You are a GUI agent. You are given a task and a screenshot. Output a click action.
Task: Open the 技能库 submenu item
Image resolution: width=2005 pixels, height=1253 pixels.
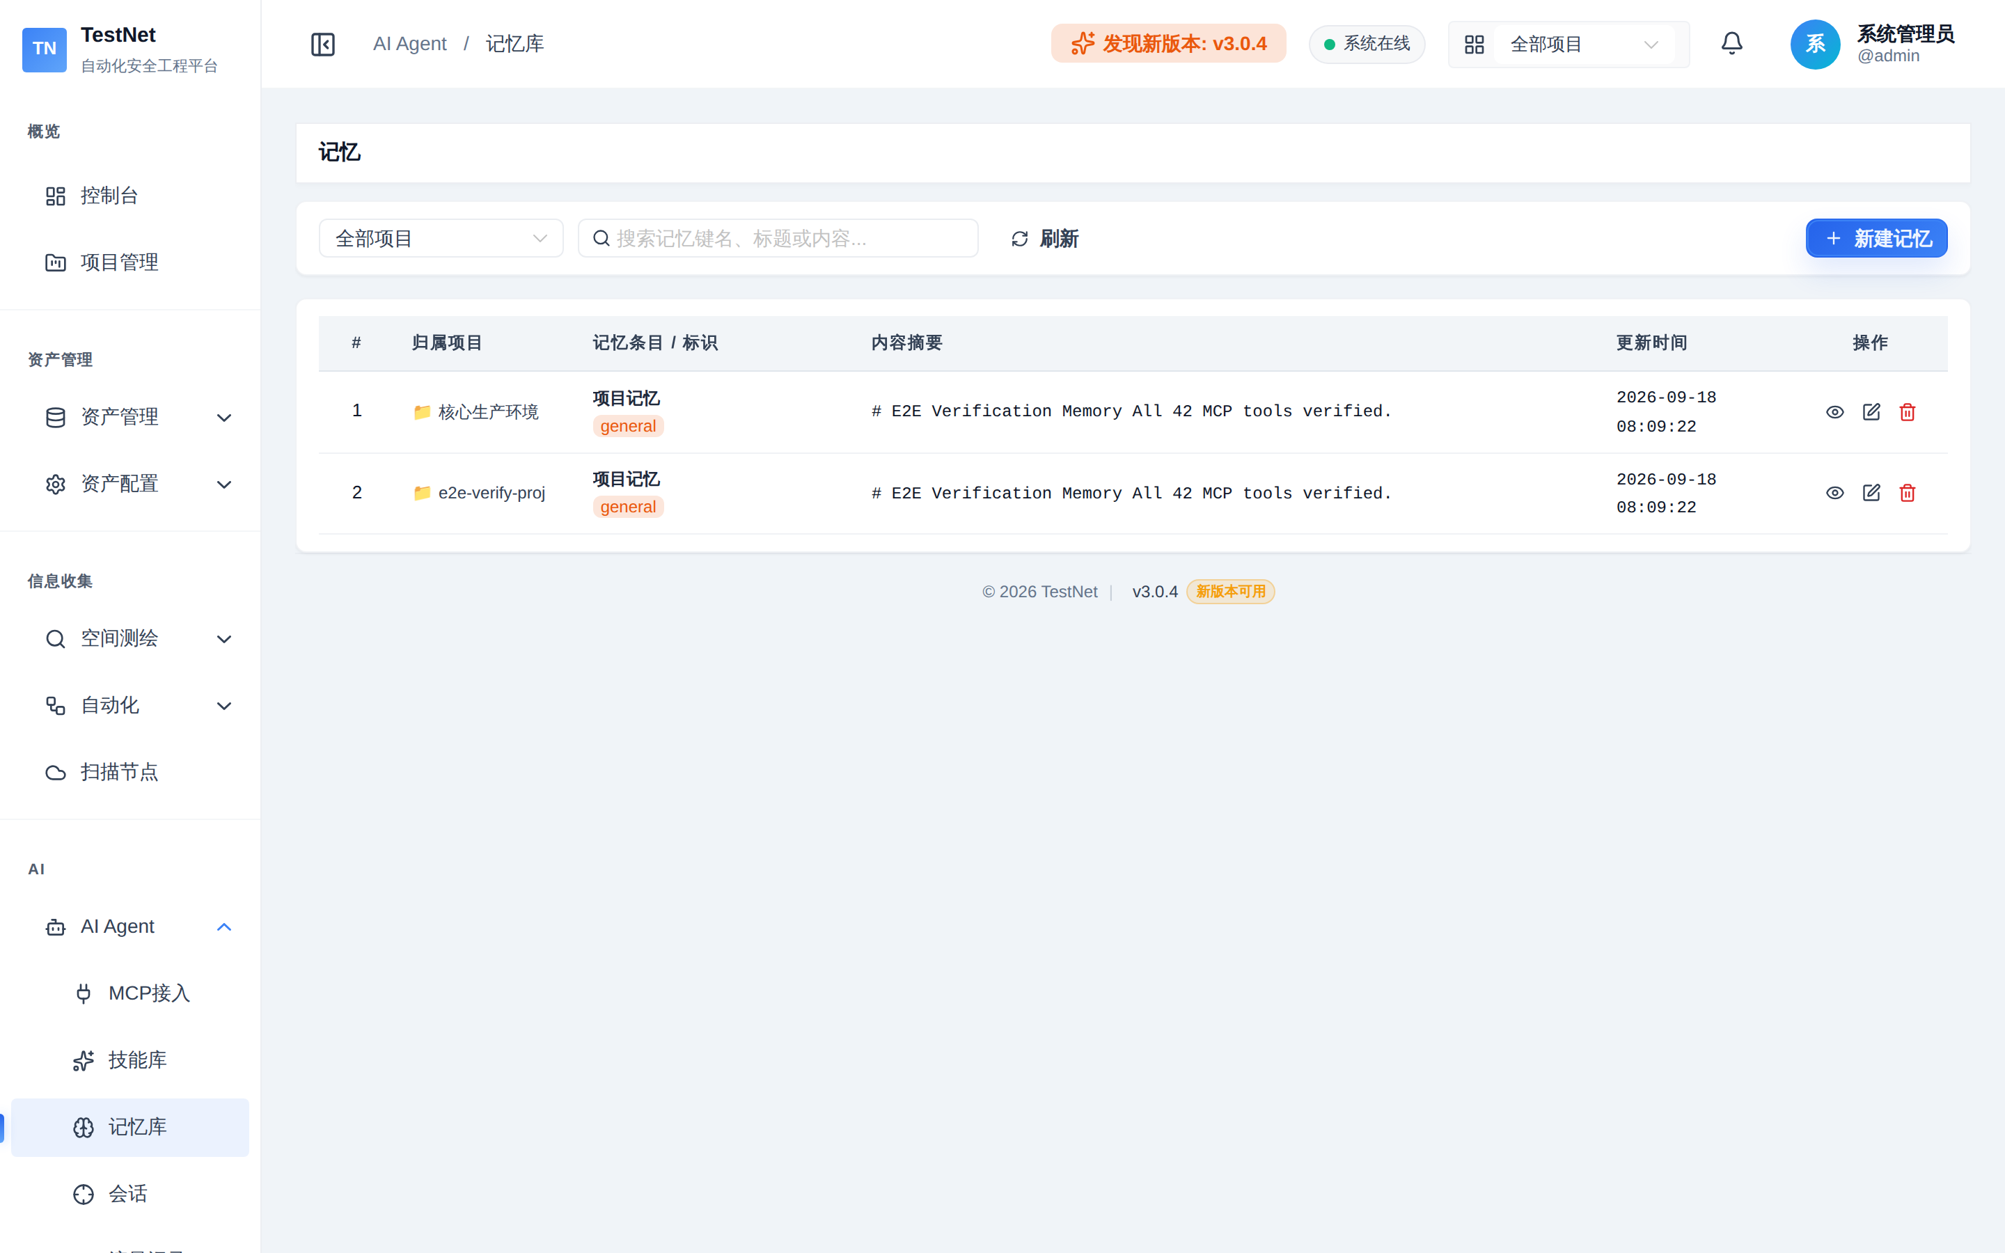[130, 1061]
